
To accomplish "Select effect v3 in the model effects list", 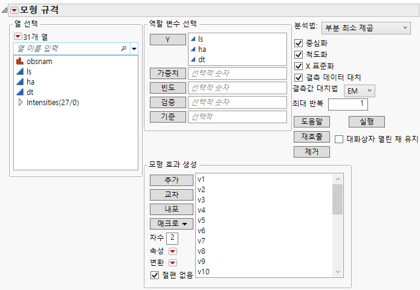I will [201, 200].
